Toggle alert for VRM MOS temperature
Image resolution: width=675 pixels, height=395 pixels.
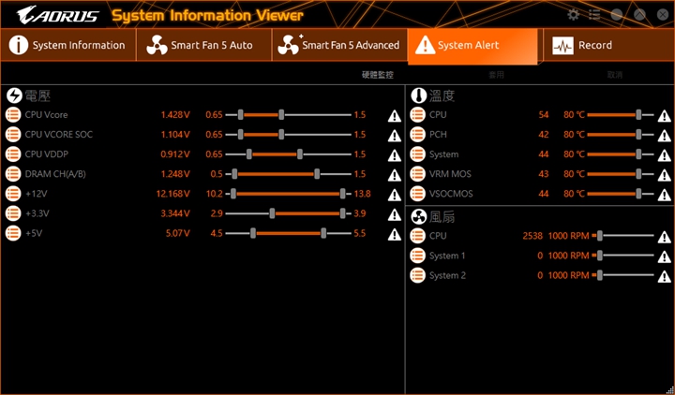[665, 175]
